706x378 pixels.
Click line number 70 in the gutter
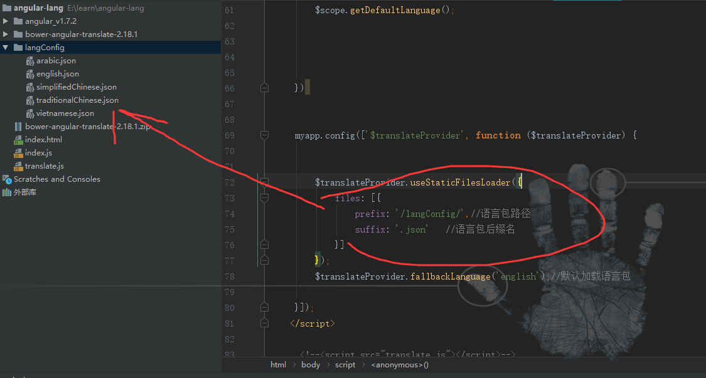click(x=230, y=151)
